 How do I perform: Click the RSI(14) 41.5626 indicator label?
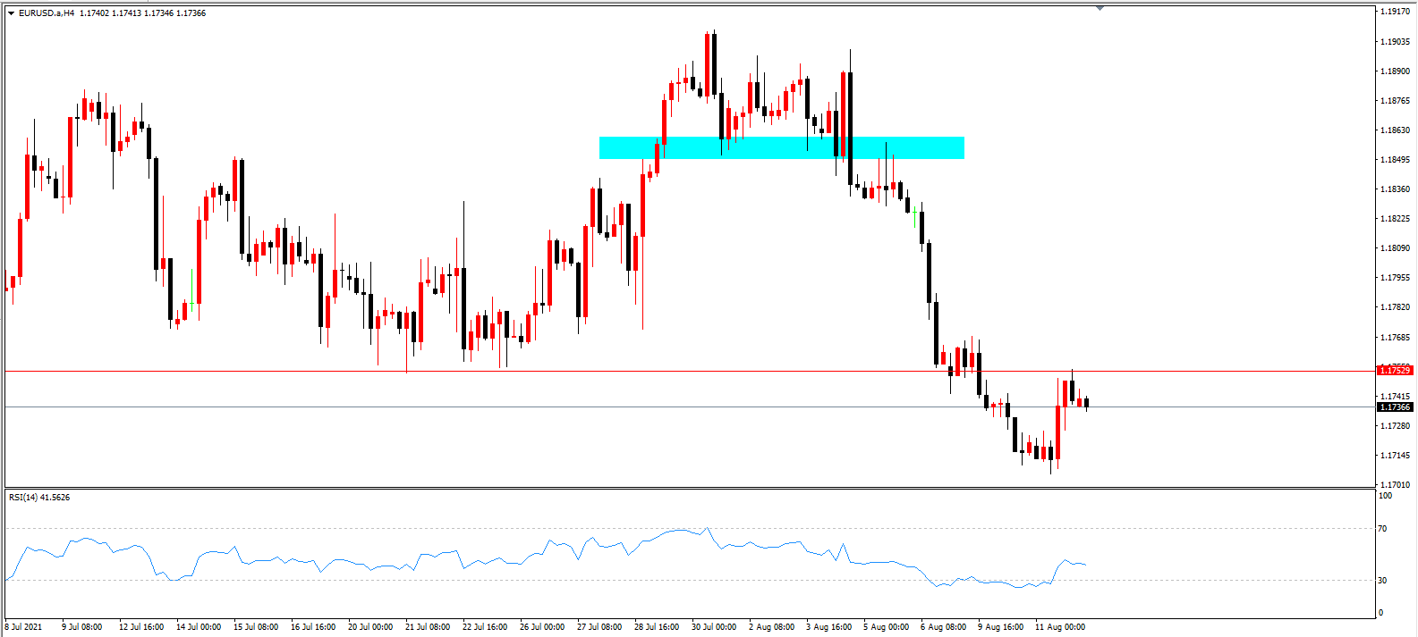tap(39, 497)
